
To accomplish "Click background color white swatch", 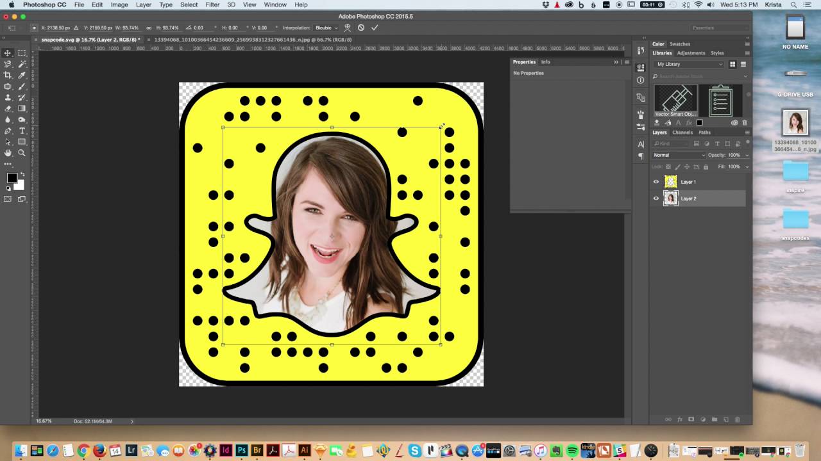I will pyautogui.click(x=19, y=185).
